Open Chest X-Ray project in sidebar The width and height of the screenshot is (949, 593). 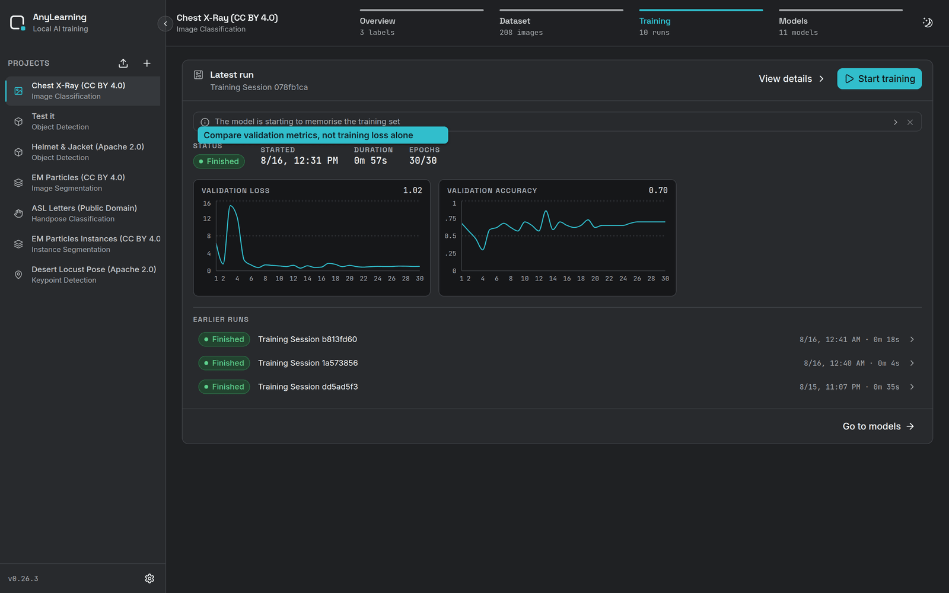pyautogui.click(x=83, y=91)
